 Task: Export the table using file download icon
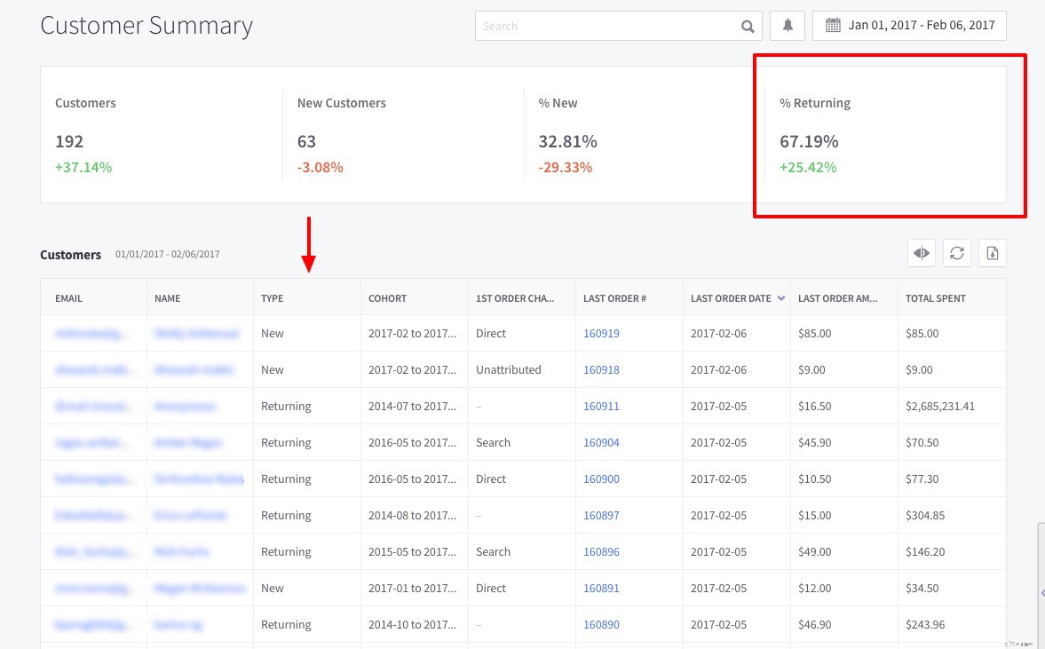coord(992,253)
